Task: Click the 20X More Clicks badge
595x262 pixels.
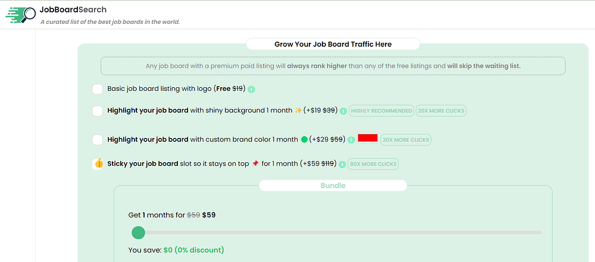Action: (441, 111)
